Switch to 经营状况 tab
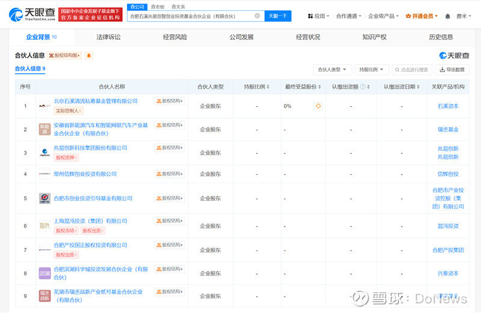481x313 pixels. point(308,37)
